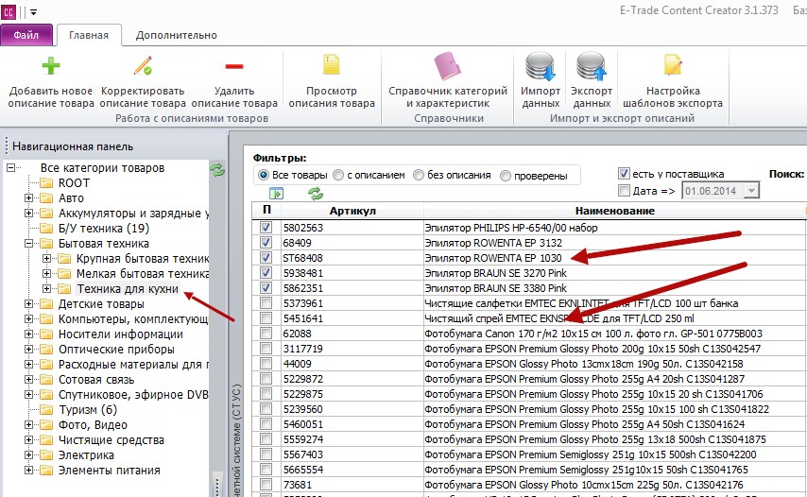Viewport: 807px width, 497px height.
Task: Select the 'проверены' radio button
Action: point(506,176)
